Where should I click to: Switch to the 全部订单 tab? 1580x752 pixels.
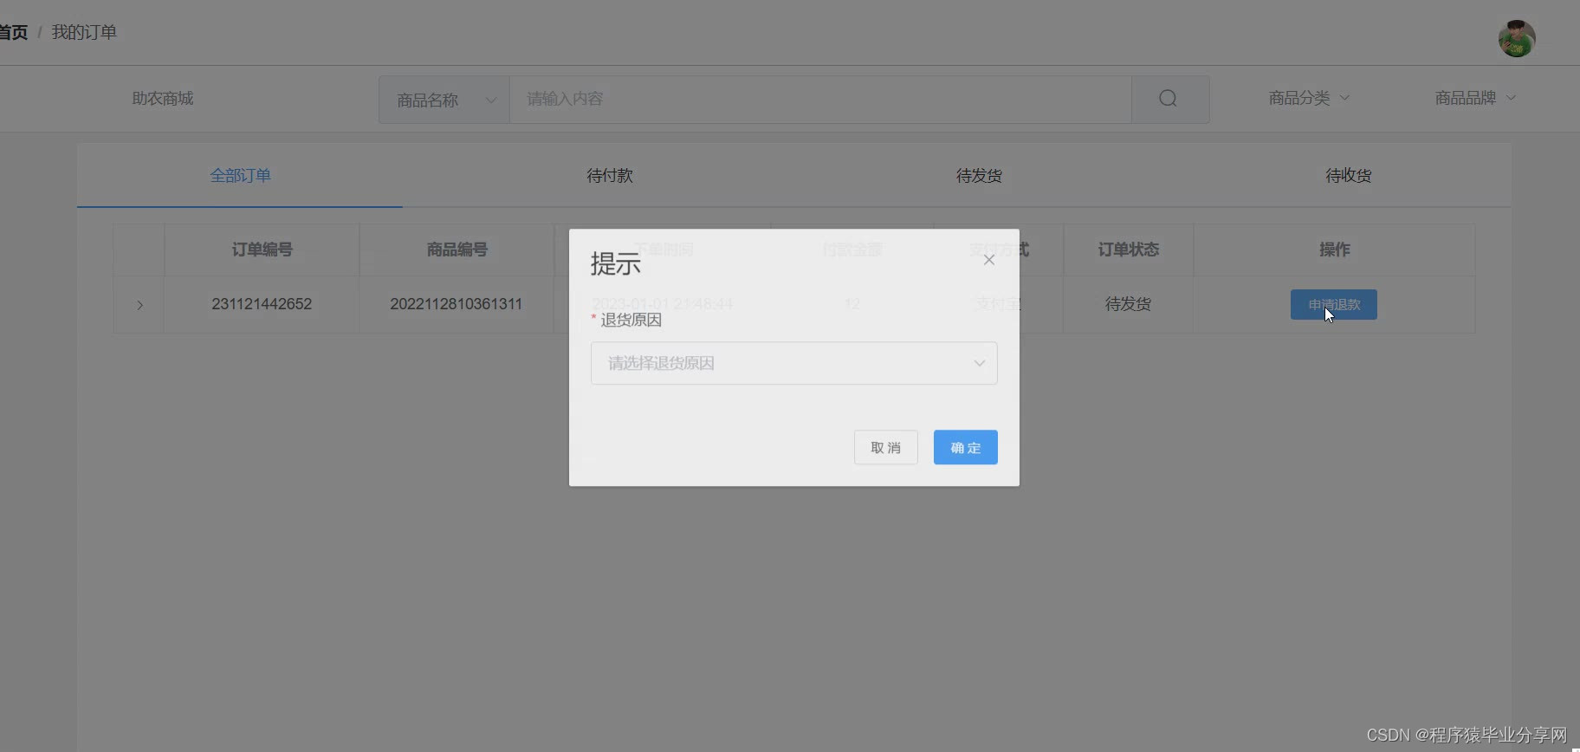pyautogui.click(x=240, y=176)
